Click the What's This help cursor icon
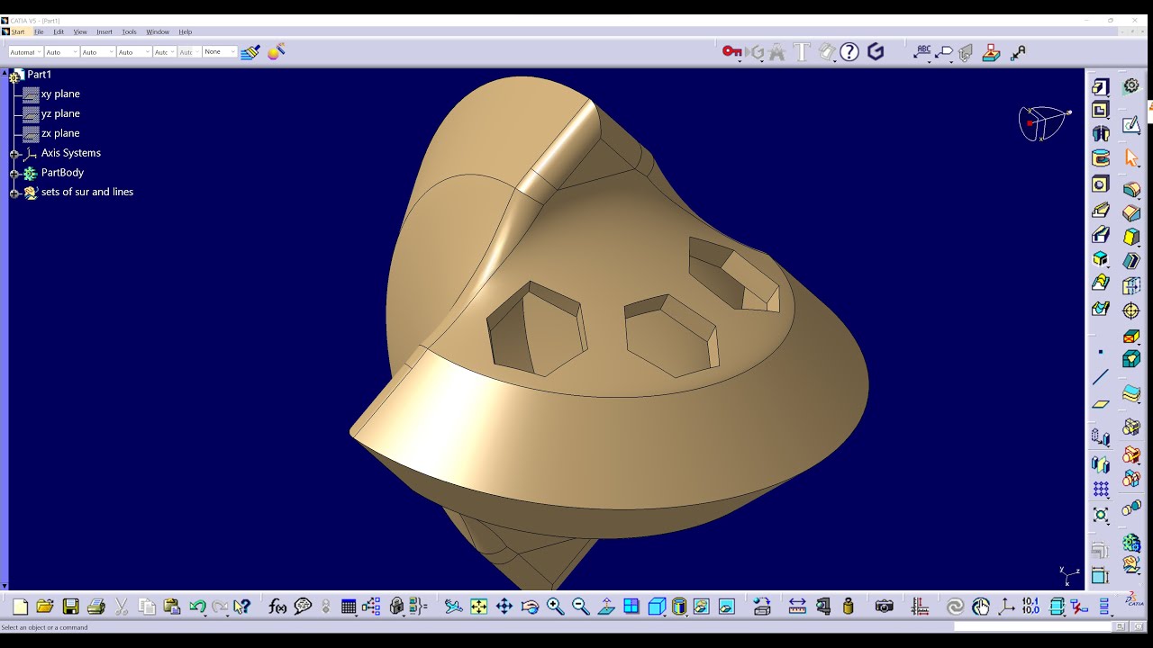Viewport: 1153px width, 648px height. (x=241, y=607)
